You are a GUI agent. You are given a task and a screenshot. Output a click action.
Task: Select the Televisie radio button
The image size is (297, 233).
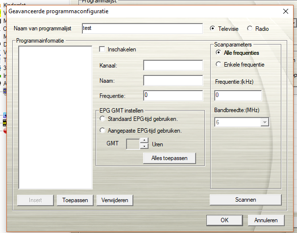click(213, 28)
